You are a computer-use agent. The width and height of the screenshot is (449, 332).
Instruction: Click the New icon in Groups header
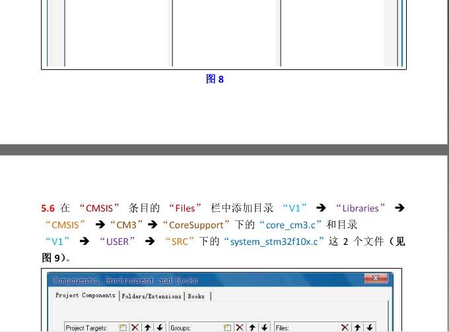pos(228,327)
